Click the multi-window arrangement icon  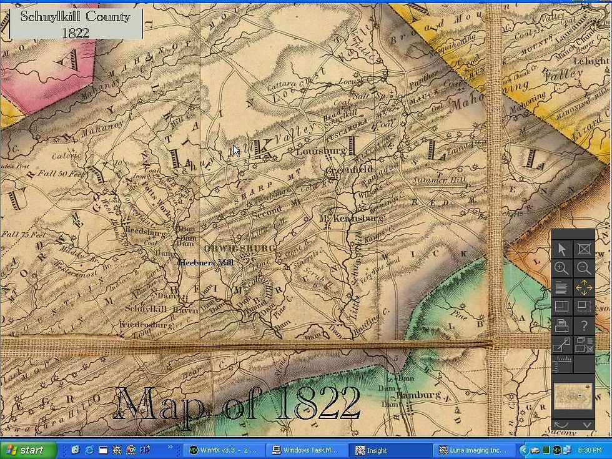584,345
